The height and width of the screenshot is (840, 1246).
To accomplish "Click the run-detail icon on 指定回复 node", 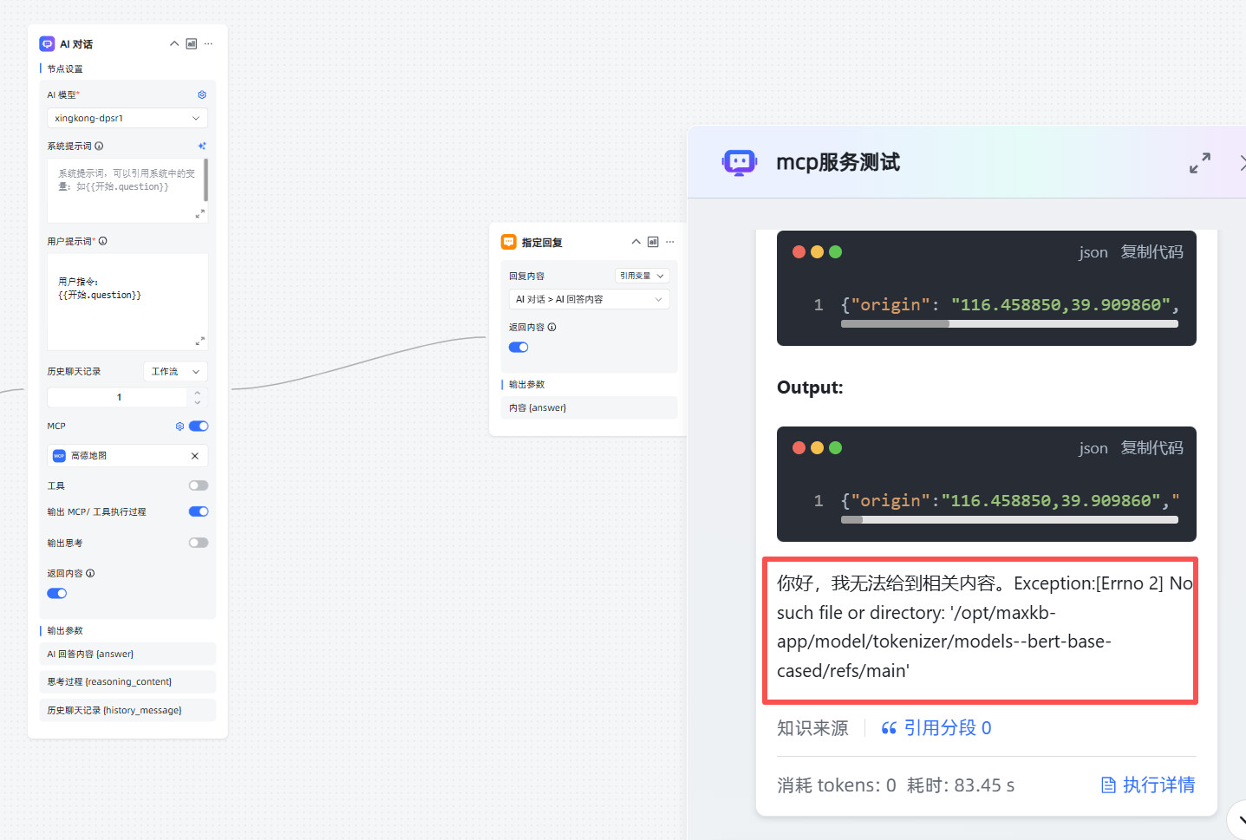I will (x=653, y=242).
